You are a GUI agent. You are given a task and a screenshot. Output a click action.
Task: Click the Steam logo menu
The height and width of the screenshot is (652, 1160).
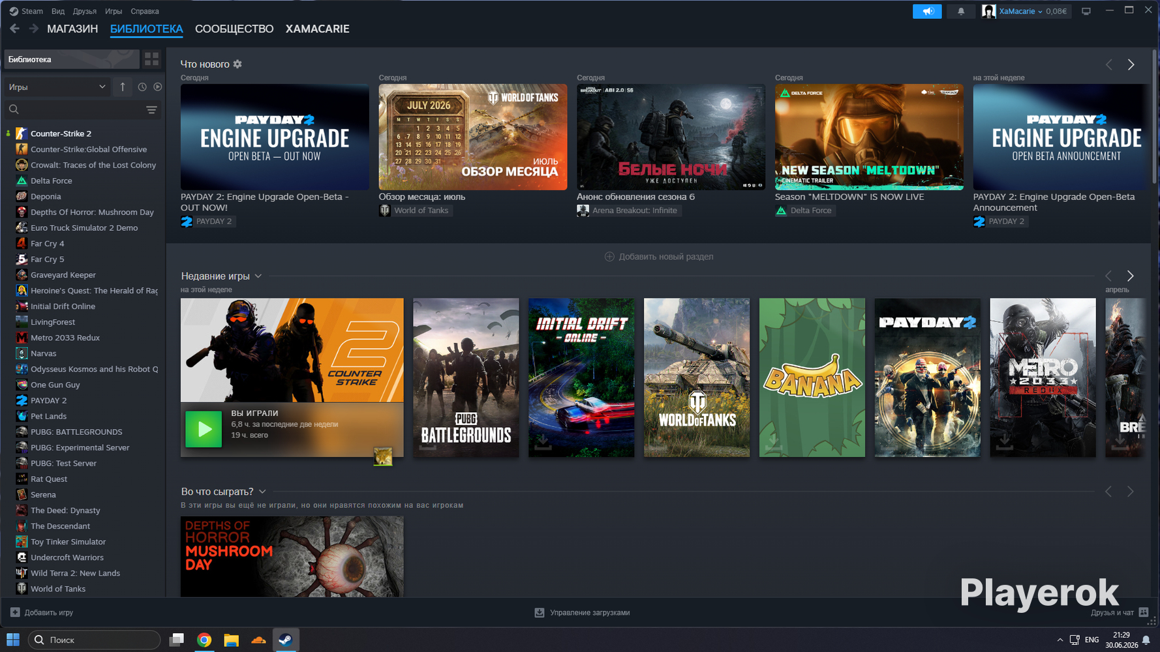pyautogui.click(x=26, y=11)
